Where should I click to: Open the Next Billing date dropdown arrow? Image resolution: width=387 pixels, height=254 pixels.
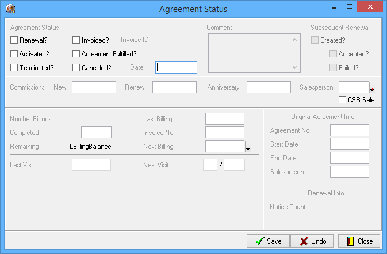pos(248,147)
